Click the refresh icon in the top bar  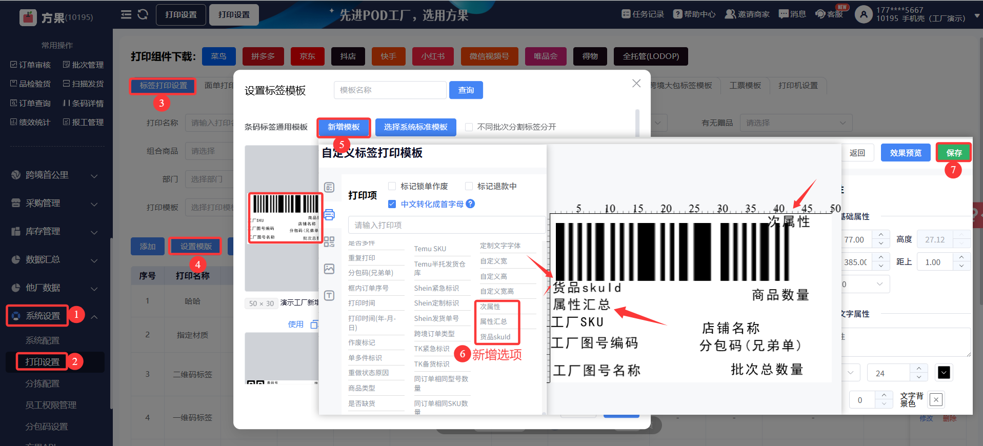[x=143, y=14]
